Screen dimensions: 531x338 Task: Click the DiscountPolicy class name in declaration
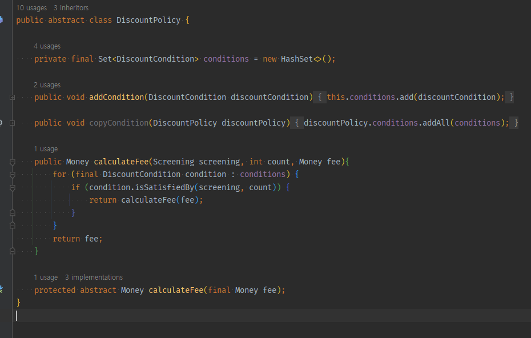148,21
